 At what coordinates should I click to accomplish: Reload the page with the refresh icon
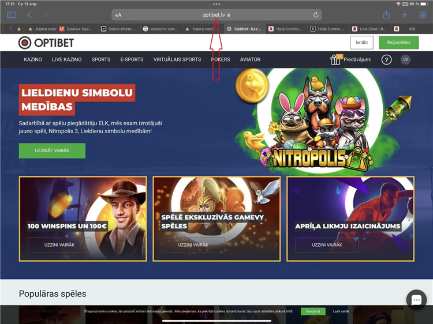point(316,15)
